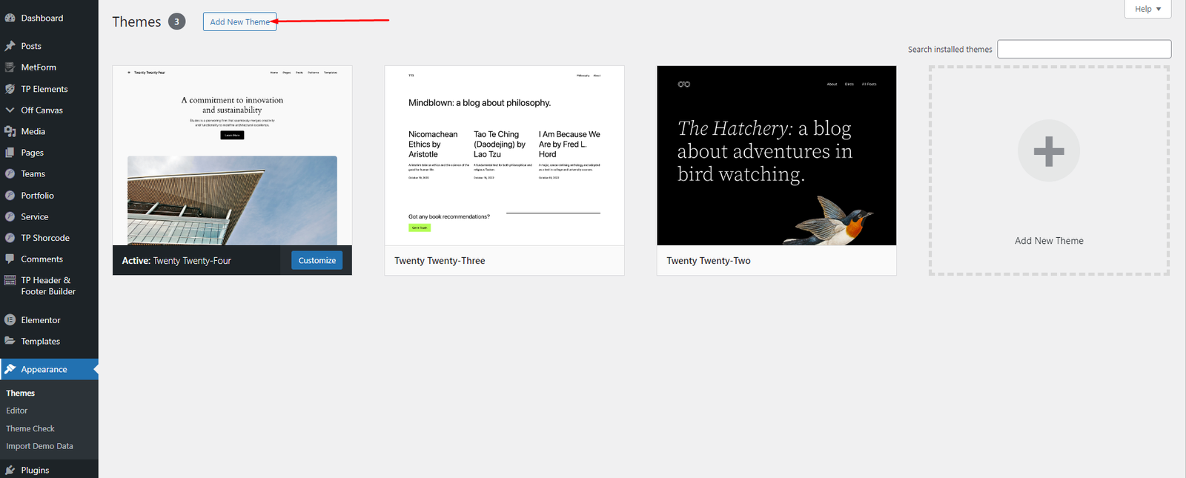
Task: Click the Templates folder icon
Action: click(10, 342)
